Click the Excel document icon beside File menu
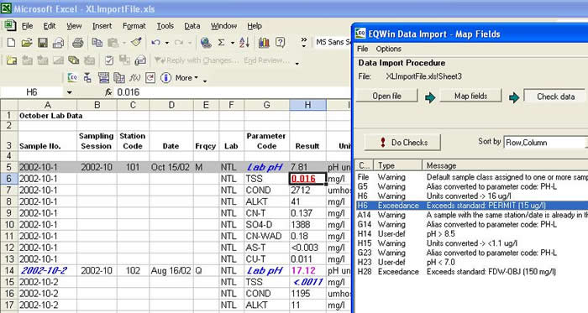 click(x=10, y=26)
